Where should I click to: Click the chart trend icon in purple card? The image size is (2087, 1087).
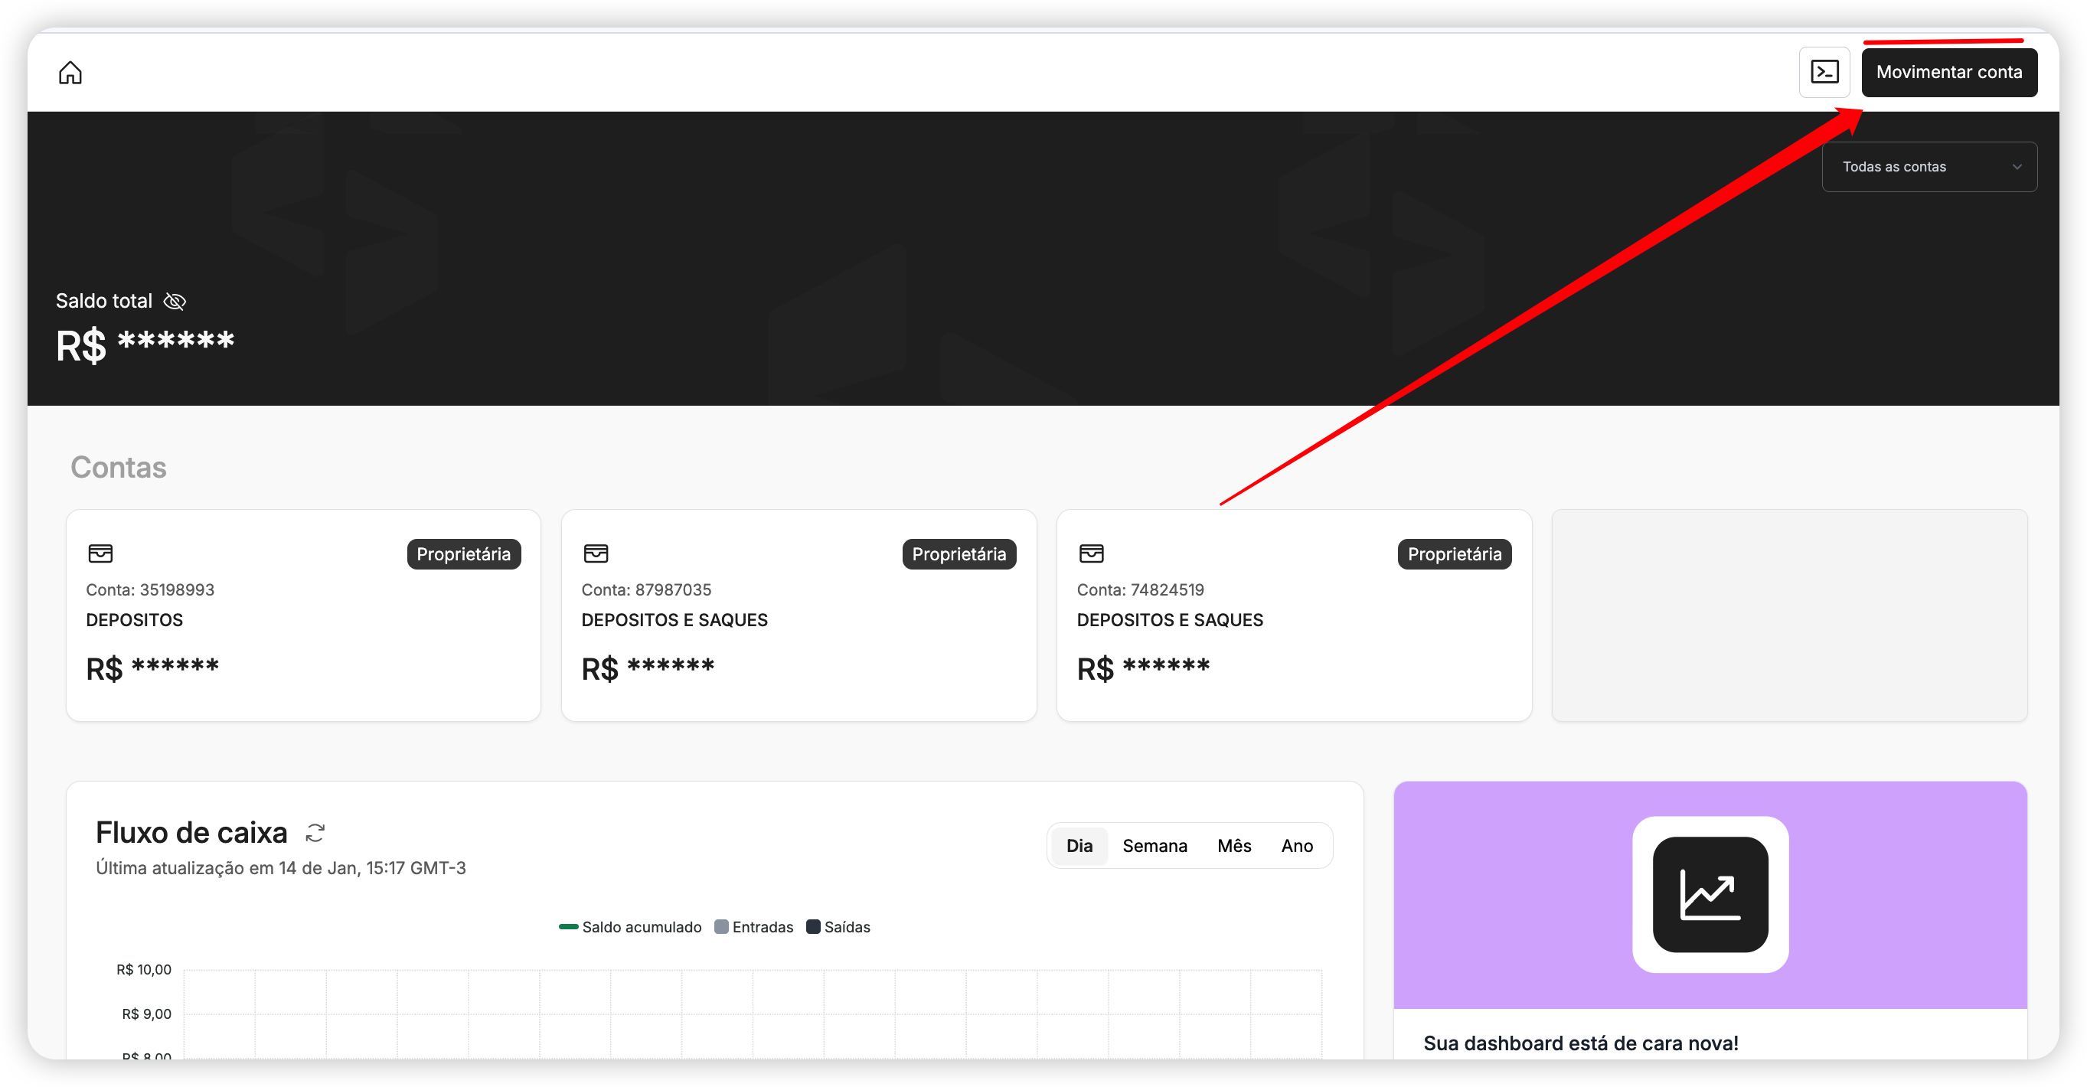(x=1710, y=894)
